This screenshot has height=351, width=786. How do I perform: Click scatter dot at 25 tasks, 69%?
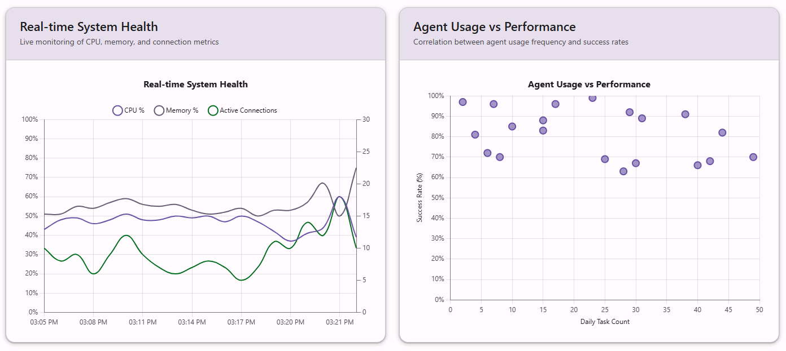tap(605, 159)
